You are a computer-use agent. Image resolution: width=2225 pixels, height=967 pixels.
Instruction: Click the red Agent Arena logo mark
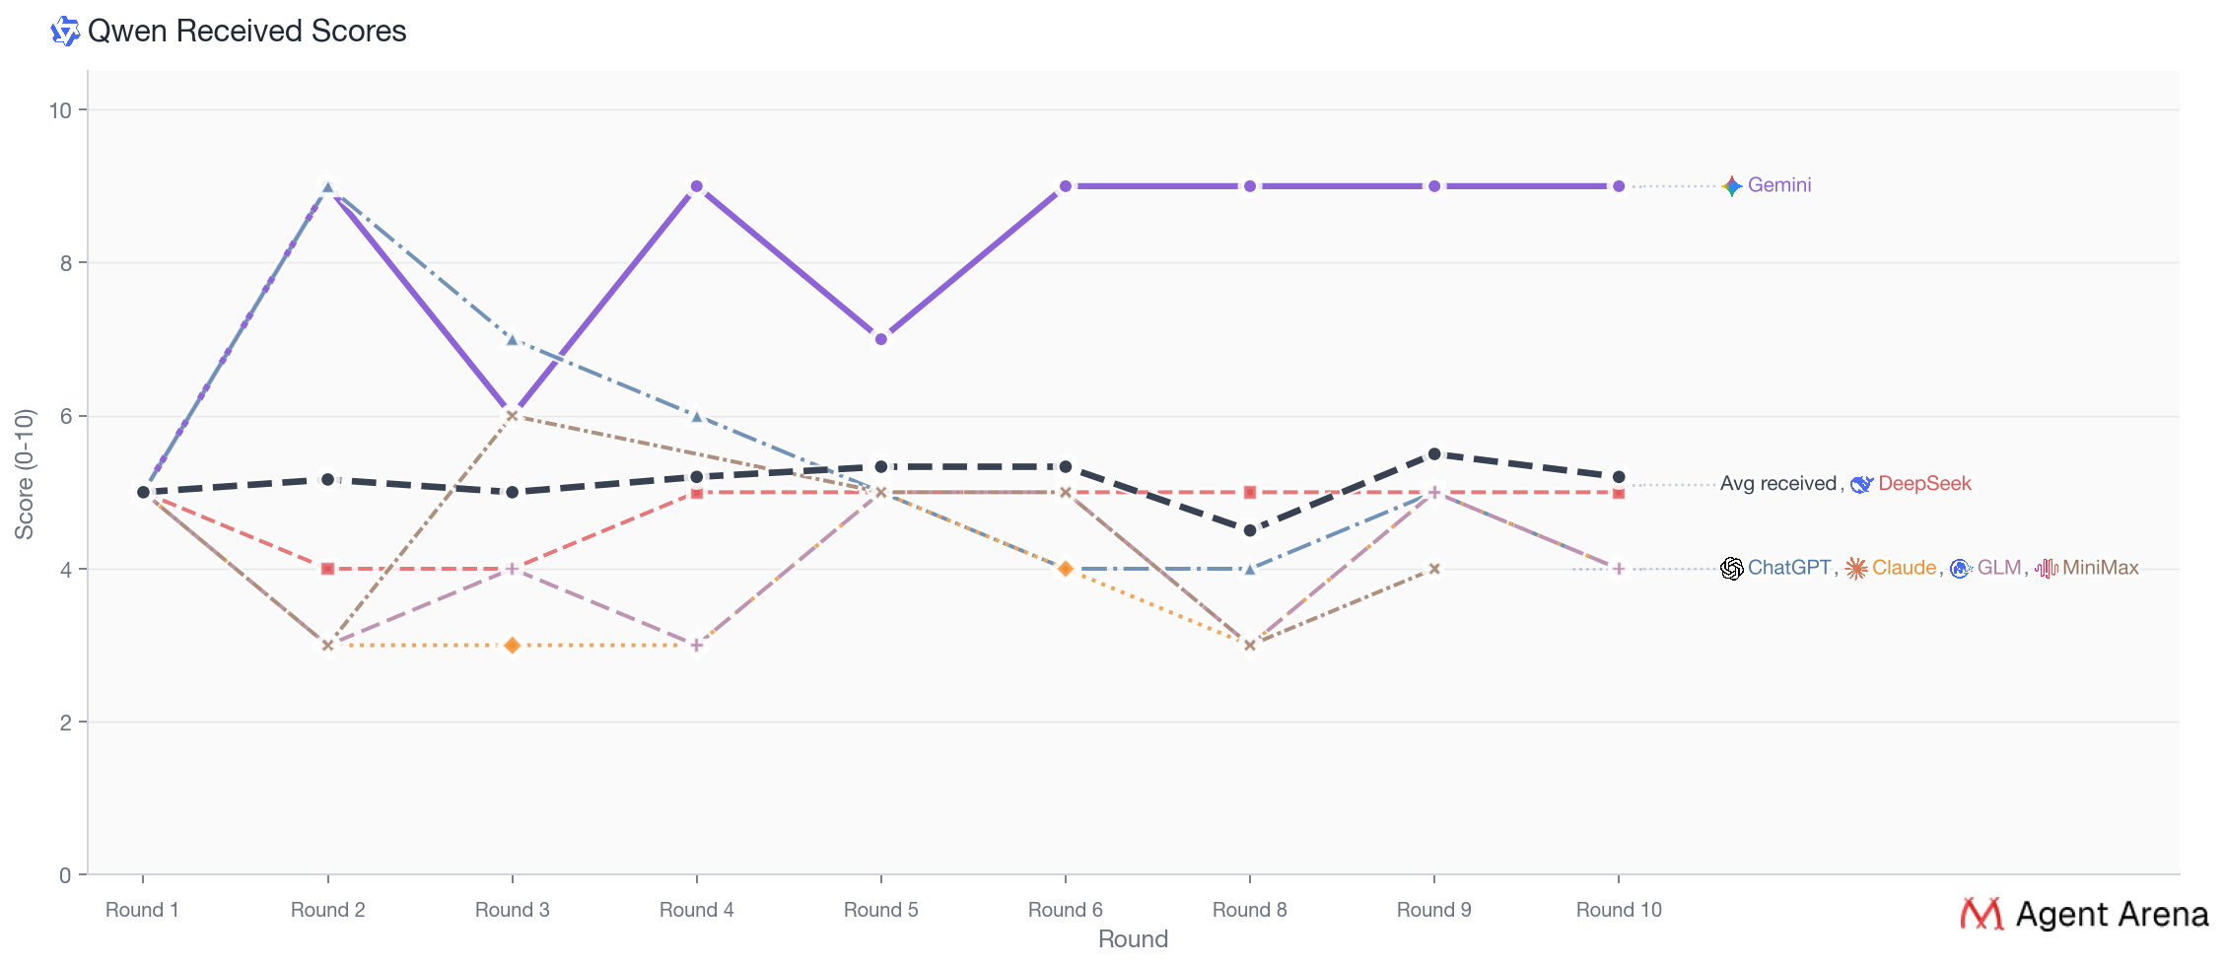click(x=1982, y=914)
